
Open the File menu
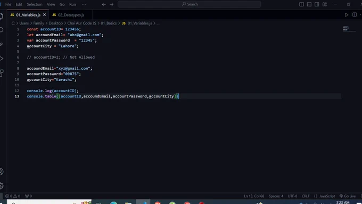click(8, 4)
